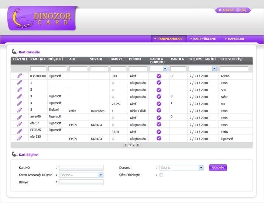The image size is (264, 203).
Task: Edit card aefer06 via pencil icon
Action: tap(20, 117)
